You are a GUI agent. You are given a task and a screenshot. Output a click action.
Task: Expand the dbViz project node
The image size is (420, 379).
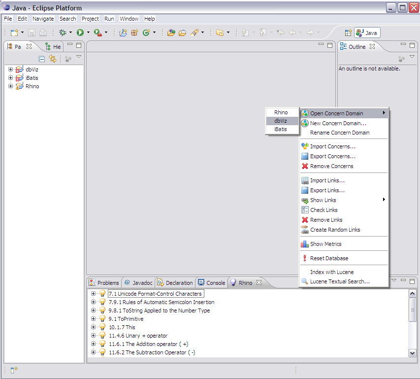(10, 69)
